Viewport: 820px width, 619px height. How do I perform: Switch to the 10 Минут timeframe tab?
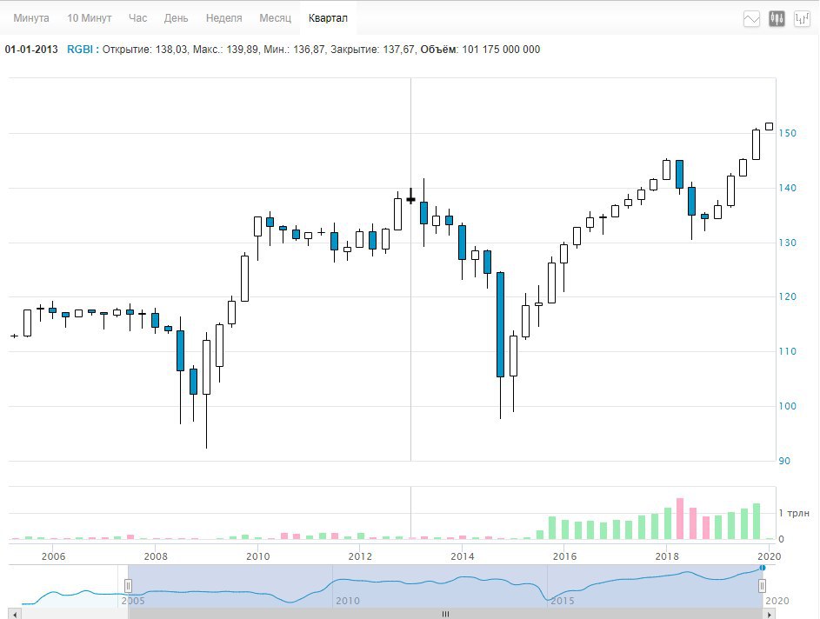[90, 18]
